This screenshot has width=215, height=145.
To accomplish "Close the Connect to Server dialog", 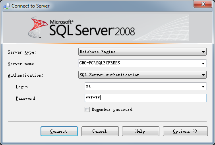I will pos(203,4).
